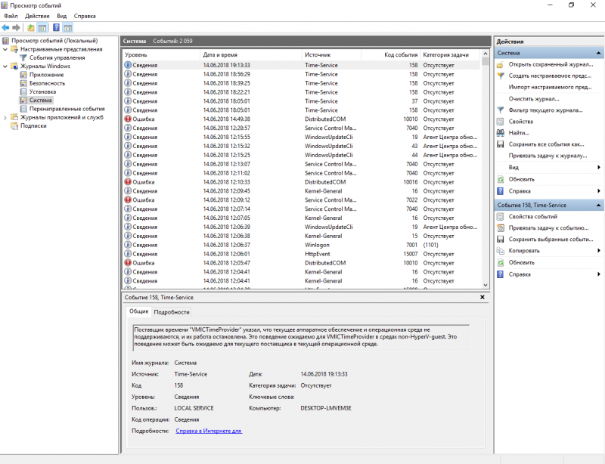Click the root Просмотр событий (Локальный) icon
The image size is (605, 464).
click(5, 41)
